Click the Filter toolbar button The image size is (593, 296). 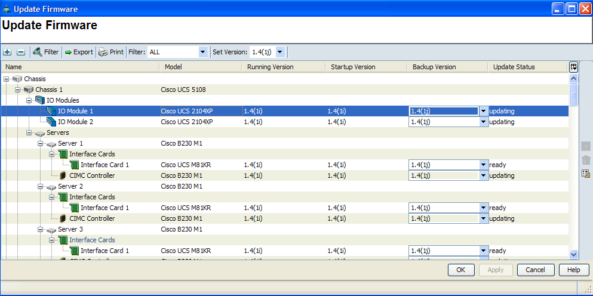(x=45, y=52)
